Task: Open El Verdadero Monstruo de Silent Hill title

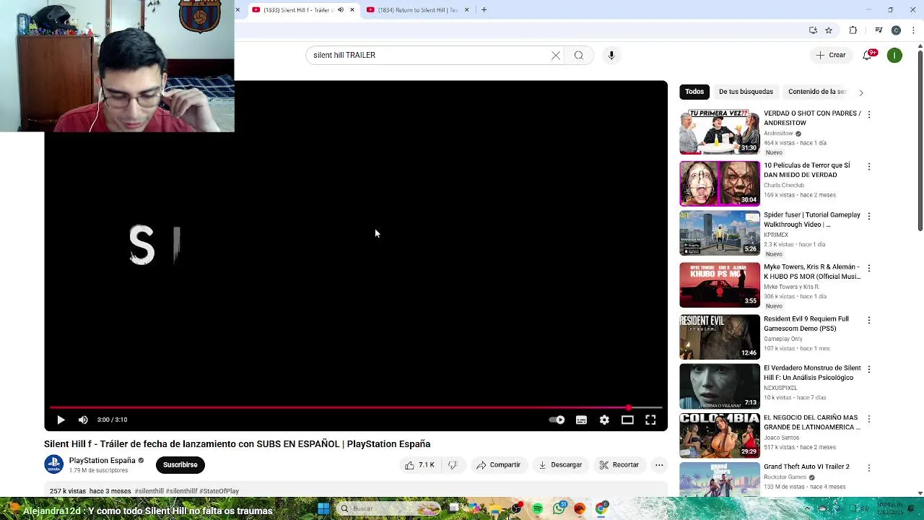Action: (812, 373)
